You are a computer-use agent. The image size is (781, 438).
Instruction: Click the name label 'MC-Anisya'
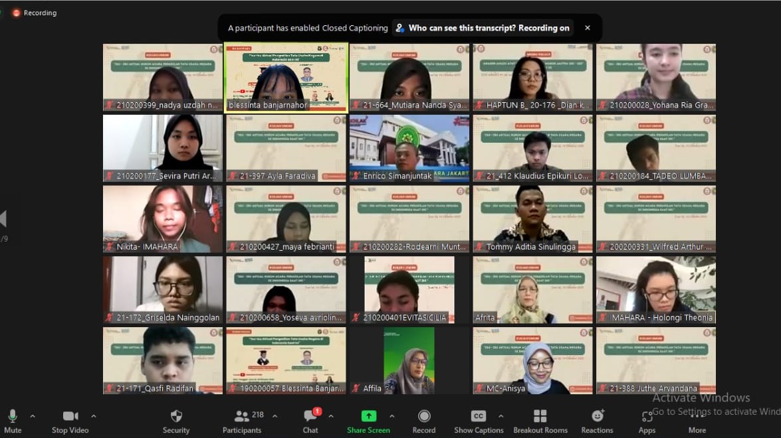click(506, 388)
